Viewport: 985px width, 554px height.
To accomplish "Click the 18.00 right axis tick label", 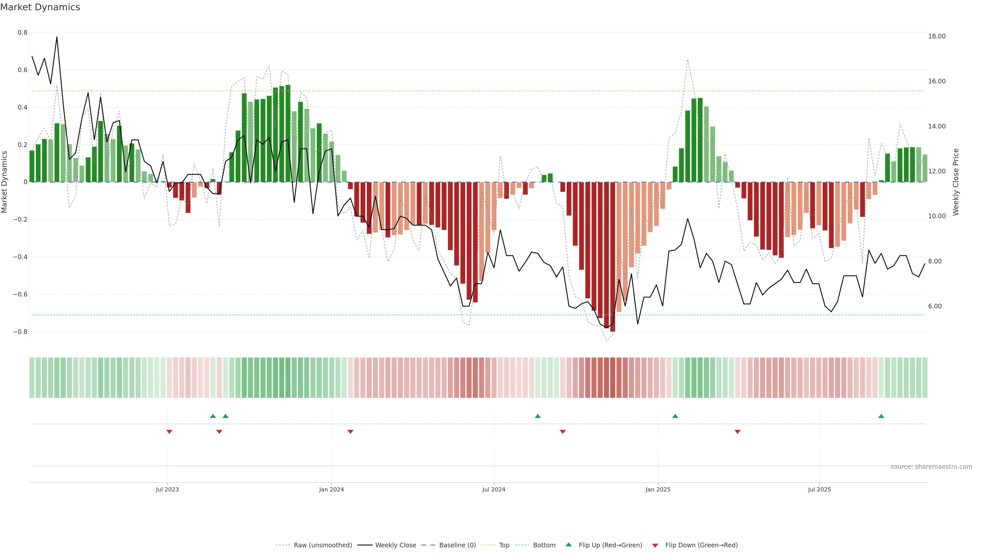I will pyautogui.click(x=937, y=36).
